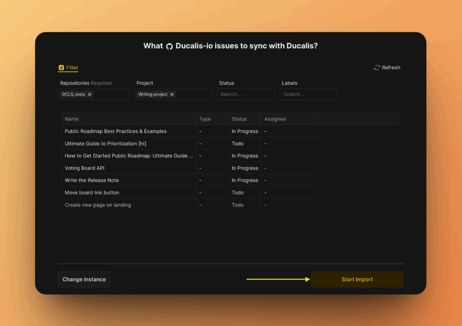Select the Voting Board API row
The height and width of the screenshot is (326, 462).
click(84, 168)
